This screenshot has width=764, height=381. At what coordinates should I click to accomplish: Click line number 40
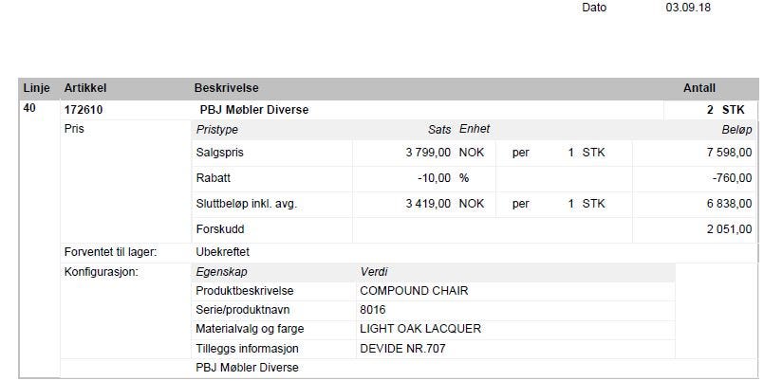29,108
